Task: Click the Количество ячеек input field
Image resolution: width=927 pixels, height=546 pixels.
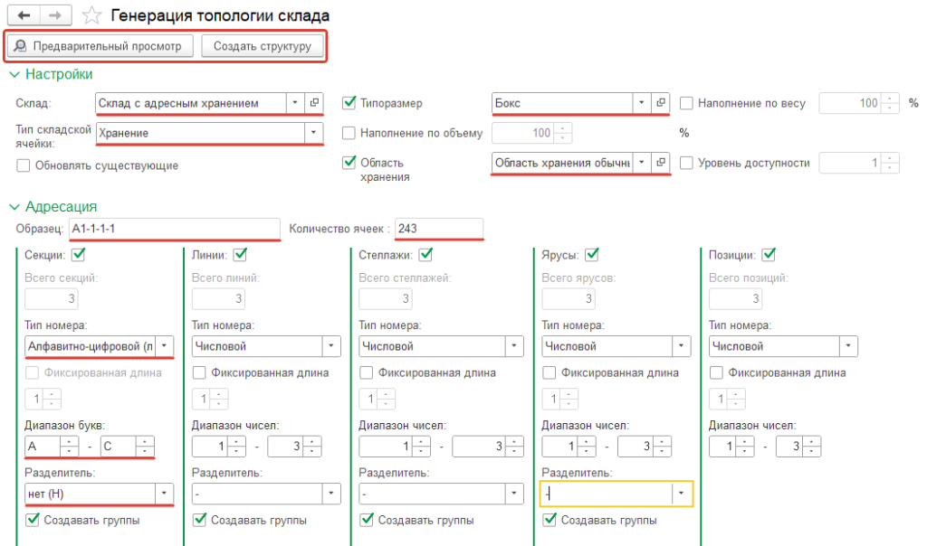Action: click(438, 229)
